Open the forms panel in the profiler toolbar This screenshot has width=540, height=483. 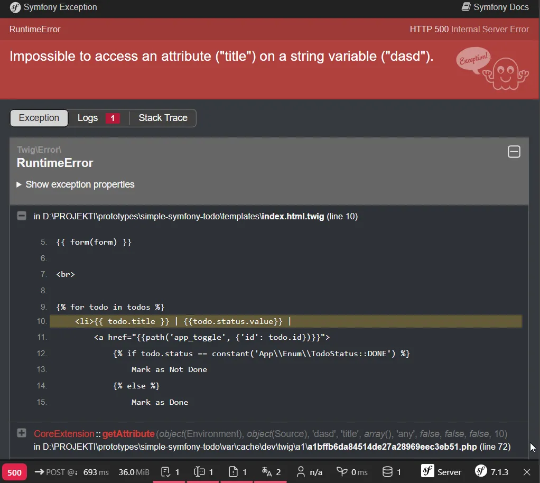[169, 472]
